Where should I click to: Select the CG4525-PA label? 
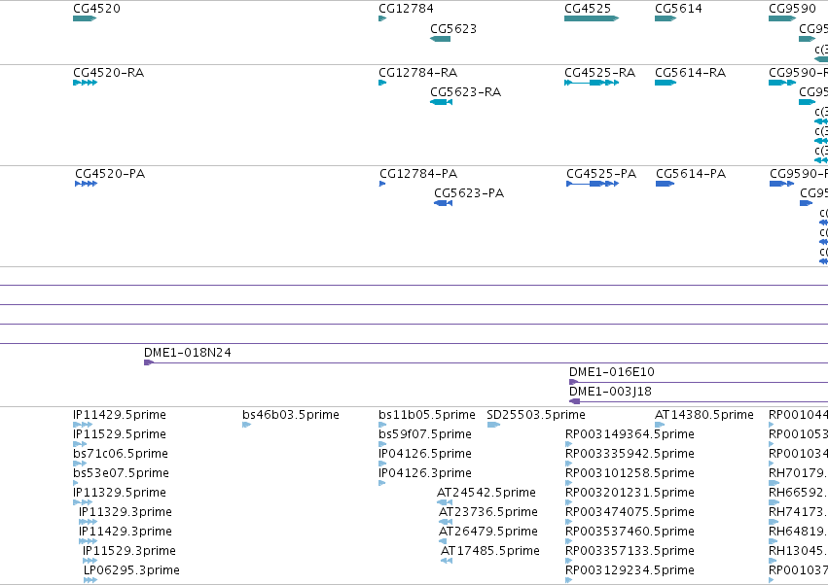point(601,174)
